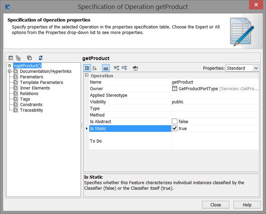Sort properties alphabetically with A-Z icon
Viewport: 266px width, 214px height.
pyautogui.click(x=95, y=68)
